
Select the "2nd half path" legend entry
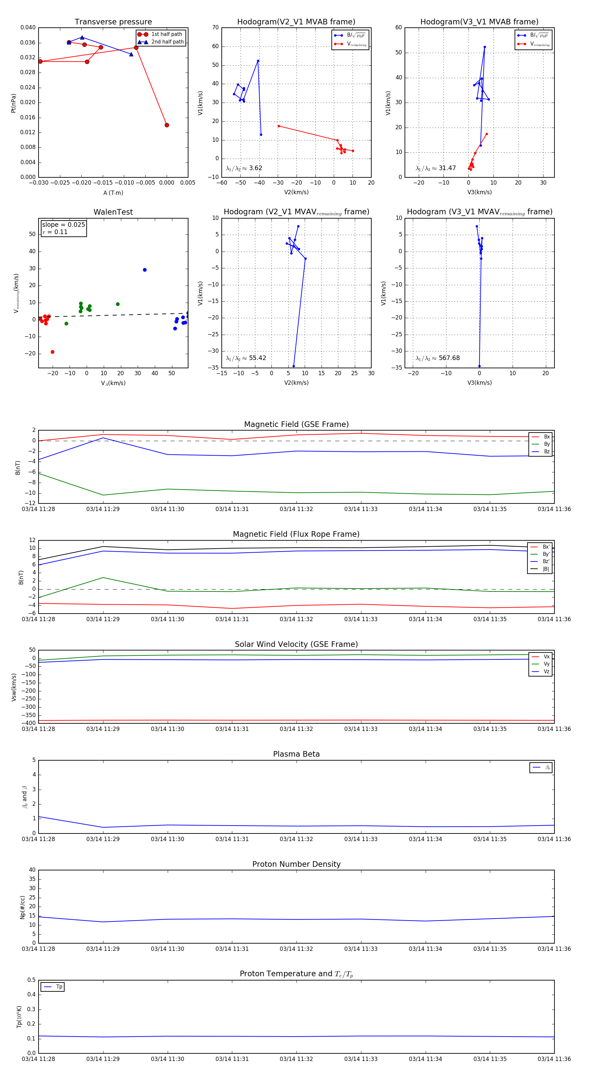pyautogui.click(x=160, y=42)
